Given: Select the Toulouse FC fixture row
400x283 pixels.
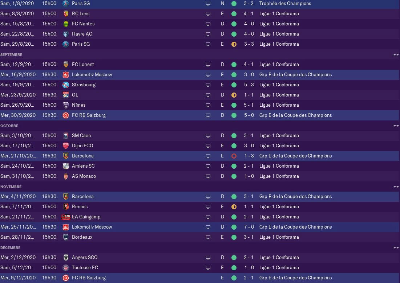Looking at the screenshot, I should click(x=200, y=268).
